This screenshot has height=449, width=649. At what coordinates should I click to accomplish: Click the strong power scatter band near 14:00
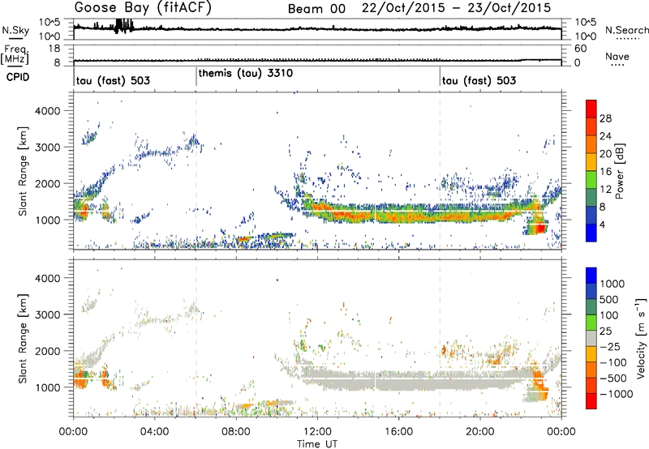358,213
